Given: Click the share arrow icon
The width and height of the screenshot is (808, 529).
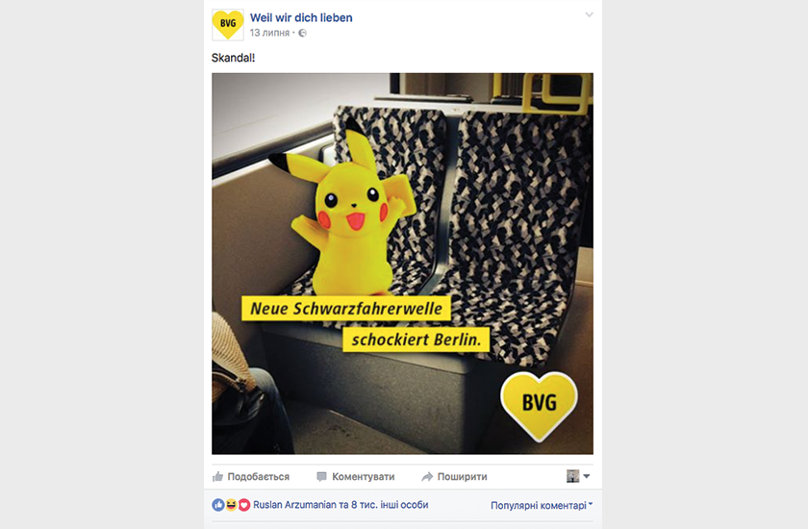Looking at the screenshot, I should tap(427, 477).
